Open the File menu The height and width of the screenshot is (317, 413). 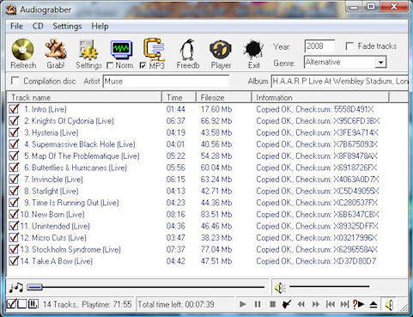[16, 27]
